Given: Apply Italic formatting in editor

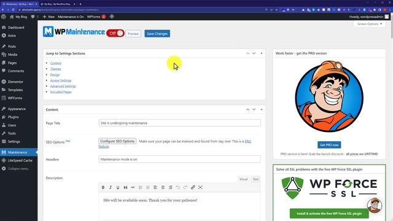Looking at the screenshot, I should pos(111,187).
